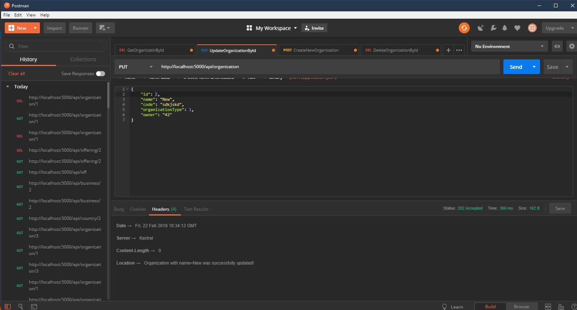Open My Workspace dropdown

pos(276,28)
